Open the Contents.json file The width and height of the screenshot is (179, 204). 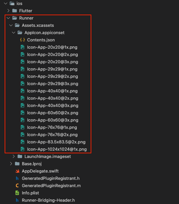41,40
